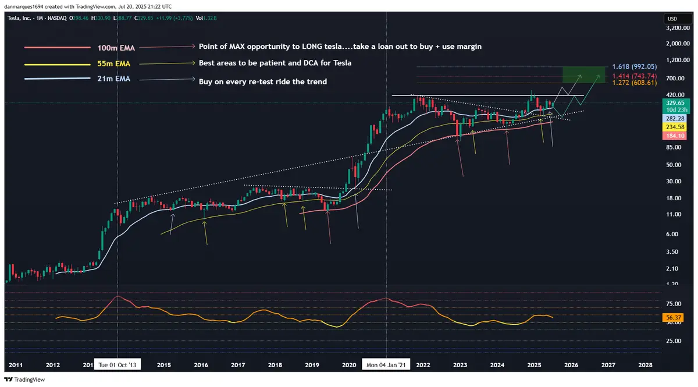Click the 2024 label on time axis
Screen dimensions: 698x387
(497, 365)
